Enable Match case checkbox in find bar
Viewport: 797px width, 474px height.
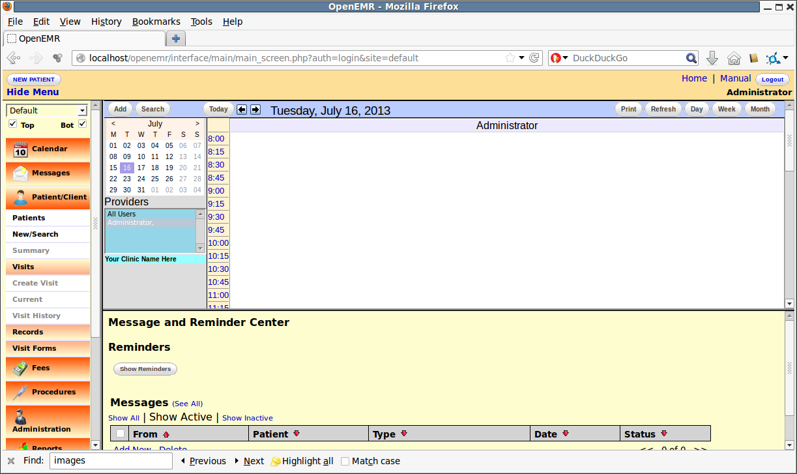coord(345,461)
